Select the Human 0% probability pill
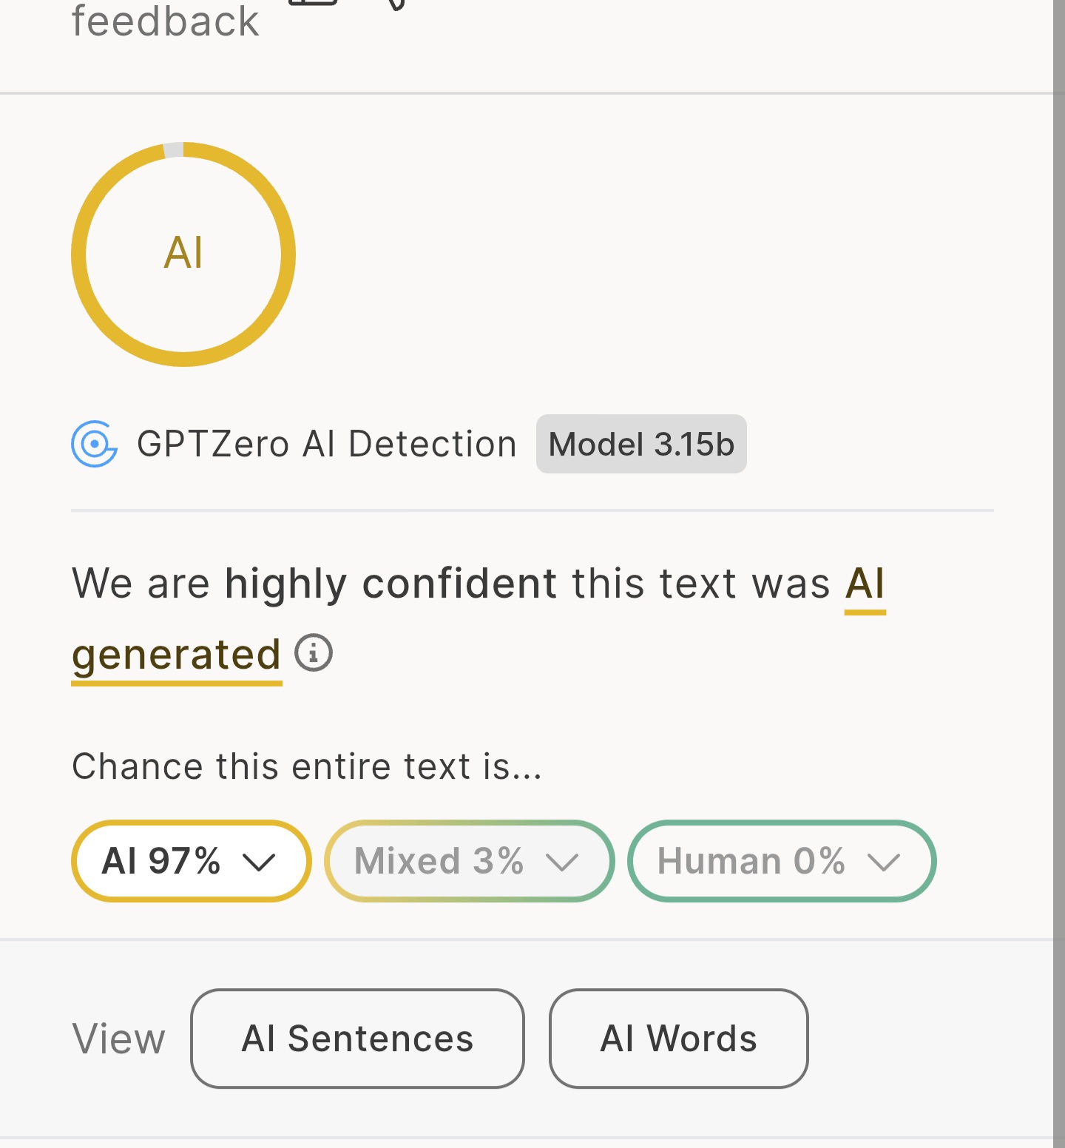1065x1148 pixels. (x=782, y=861)
